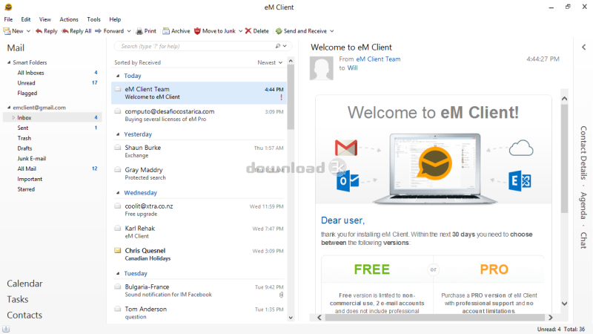Image resolution: width=593 pixels, height=334 pixels.
Task: Click the New message icon in the toolbar
Action: (7, 31)
